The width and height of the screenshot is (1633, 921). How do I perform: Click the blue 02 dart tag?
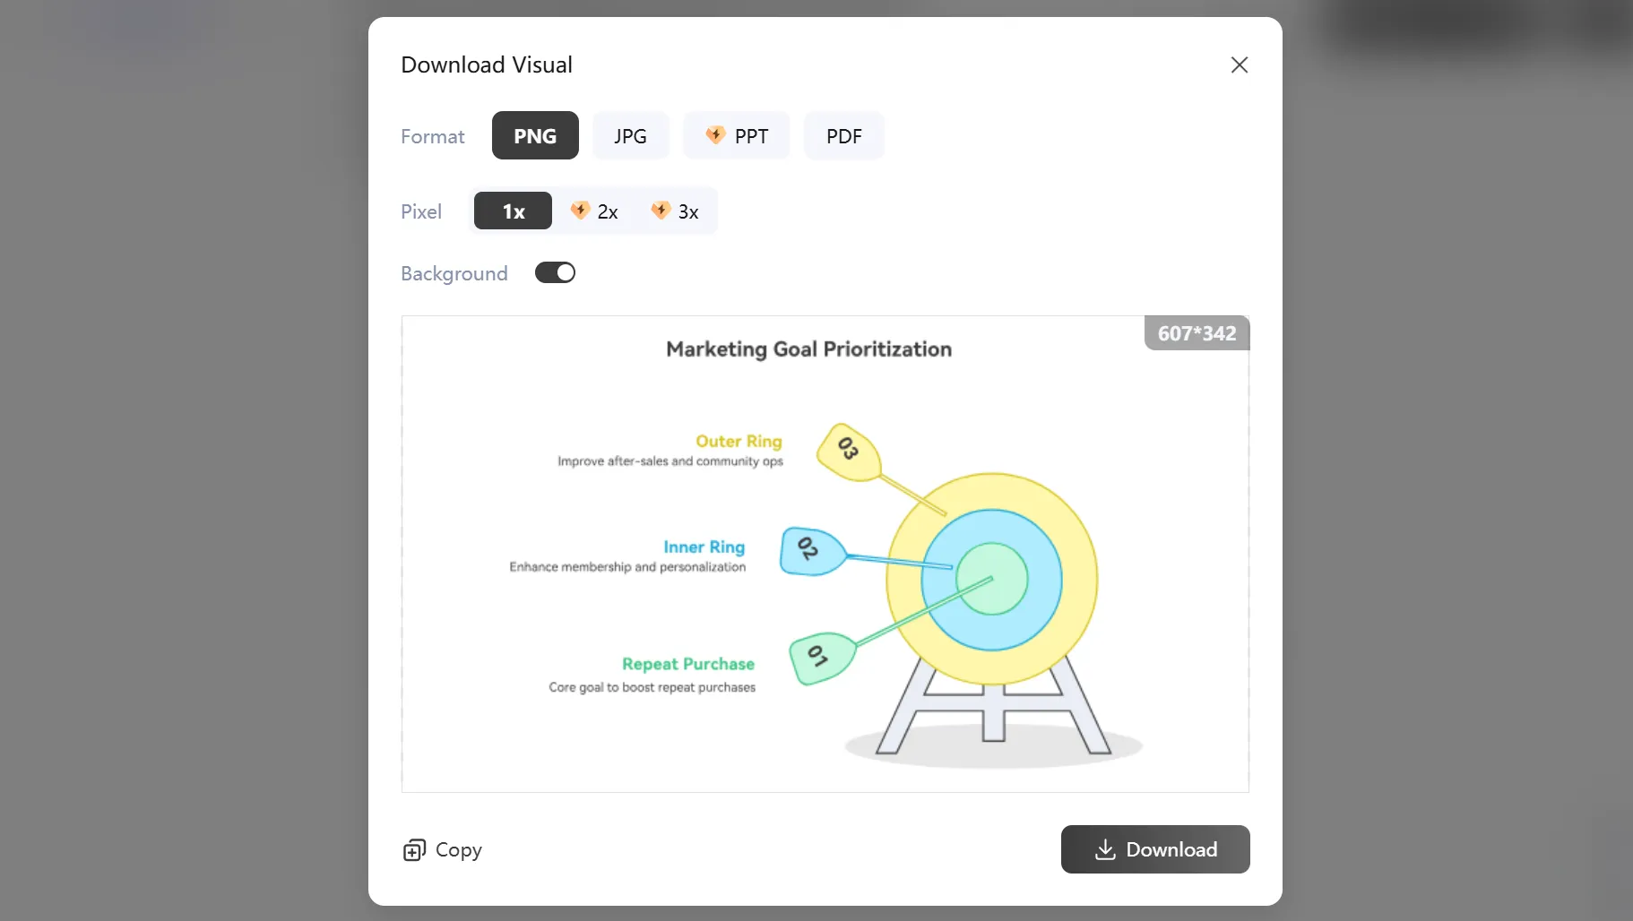coord(809,550)
